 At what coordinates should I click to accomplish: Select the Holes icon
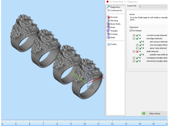tap(108, 27)
